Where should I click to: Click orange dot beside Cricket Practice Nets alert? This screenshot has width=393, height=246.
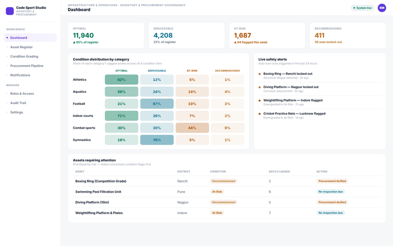click(x=259, y=114)
